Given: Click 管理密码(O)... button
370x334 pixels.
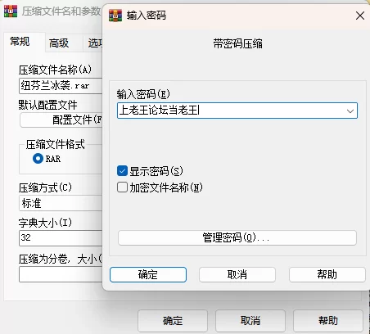Looking at the screenshot, I should pos(237,237).
